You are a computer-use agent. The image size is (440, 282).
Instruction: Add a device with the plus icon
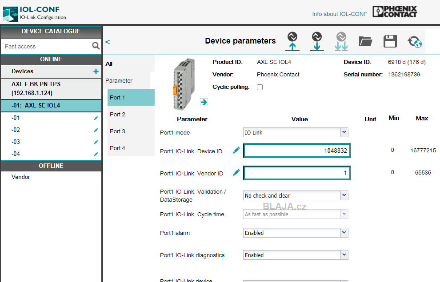point(96,71)
